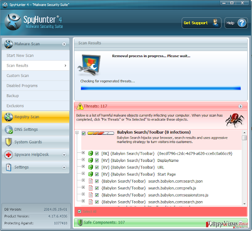Click file icon for sessionstore.js entry

point(91,195)
